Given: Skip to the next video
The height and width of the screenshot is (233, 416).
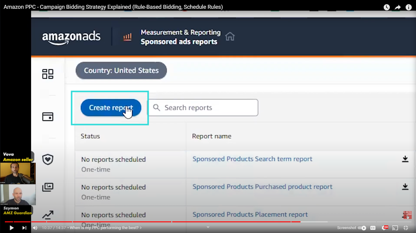Looking at the screenshot, I should pyautogui.click(x=24, y=228).
